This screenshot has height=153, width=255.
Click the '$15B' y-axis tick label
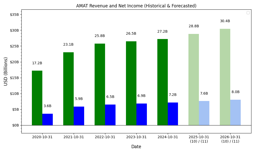point(14,78)
